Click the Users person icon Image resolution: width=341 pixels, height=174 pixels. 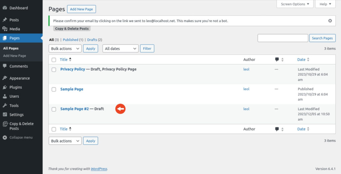click(x=5, y=96)
